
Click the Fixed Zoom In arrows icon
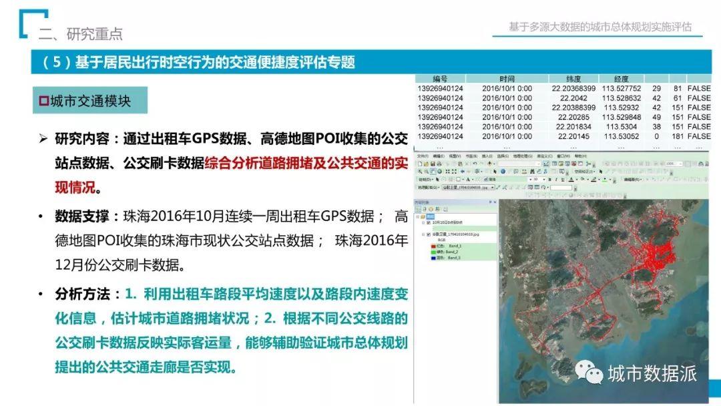[x=447, y=172]
